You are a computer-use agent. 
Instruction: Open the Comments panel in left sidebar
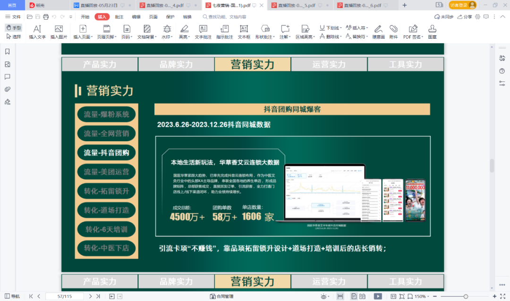[x=8, y=77]
